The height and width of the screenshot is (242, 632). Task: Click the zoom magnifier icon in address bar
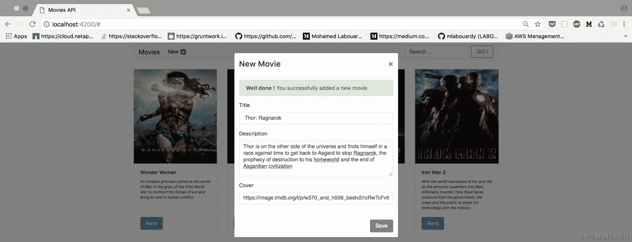(526, 24)
